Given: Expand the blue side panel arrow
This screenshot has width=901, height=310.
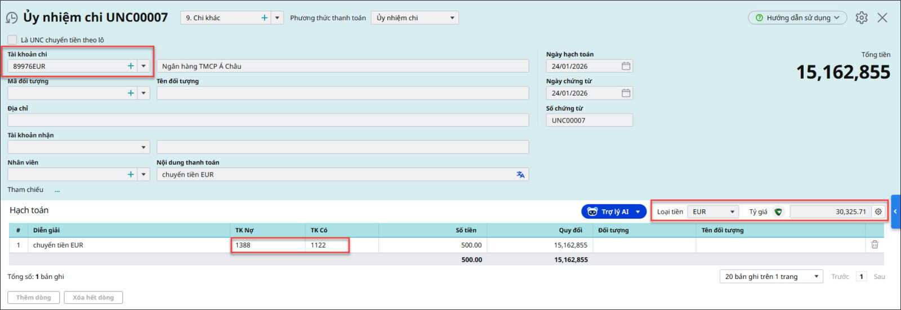Looking at the screenshot, I should 895,212.
